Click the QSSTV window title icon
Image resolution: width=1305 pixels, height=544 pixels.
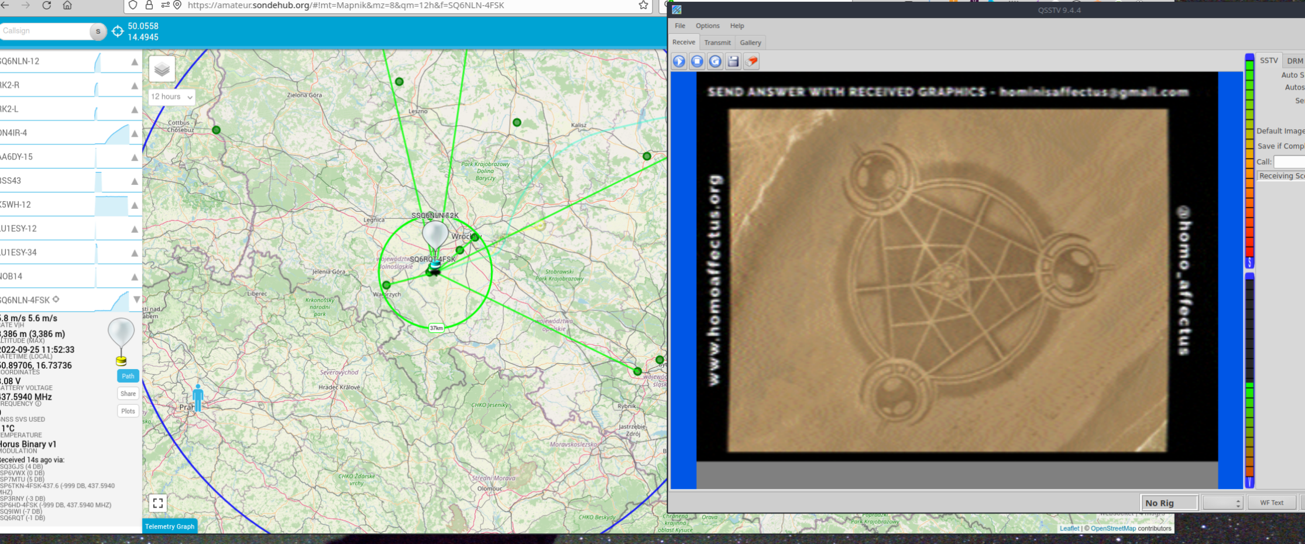(676, 10)
